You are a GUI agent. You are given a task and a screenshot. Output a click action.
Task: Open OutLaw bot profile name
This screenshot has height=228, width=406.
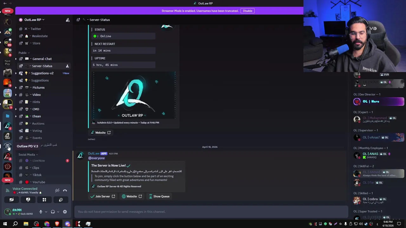[94, 154]
